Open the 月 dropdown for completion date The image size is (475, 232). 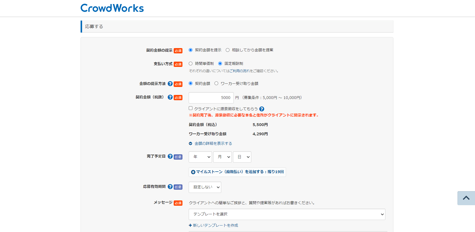222,157
